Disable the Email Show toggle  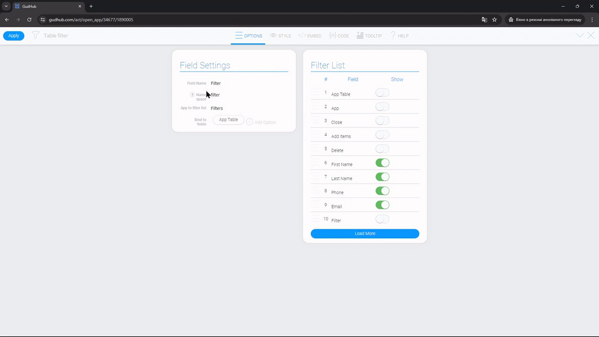[382, 205]
